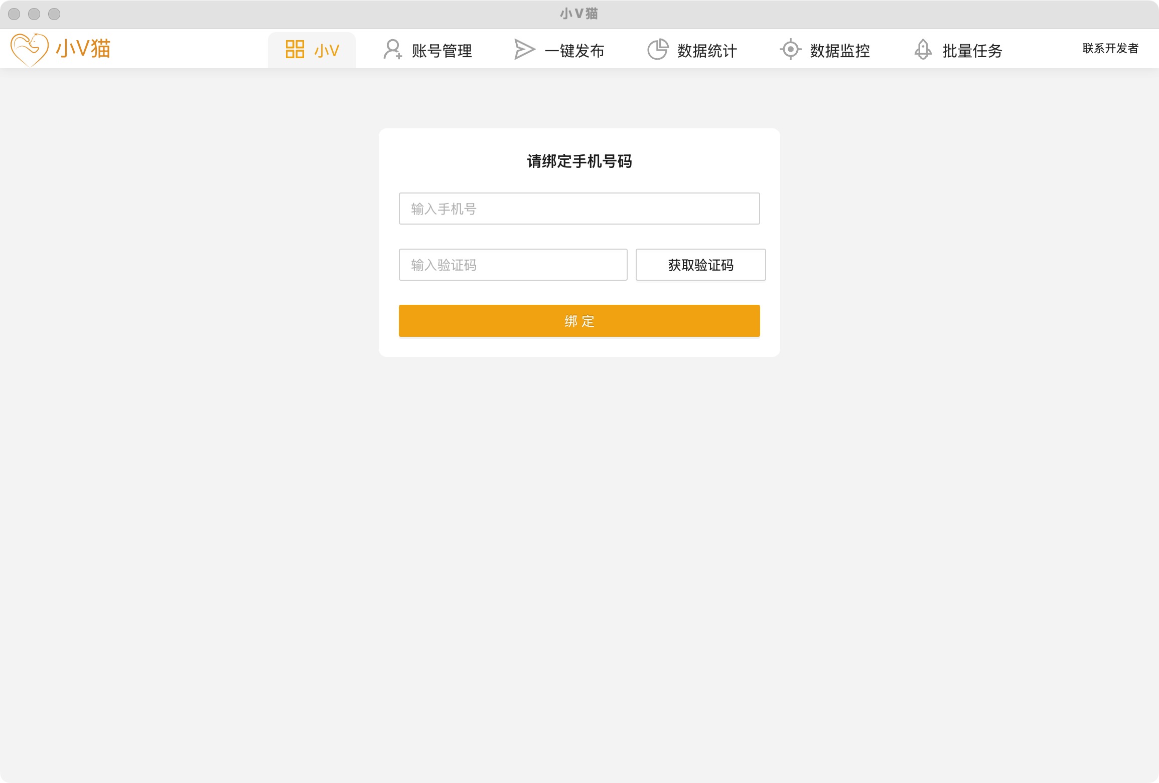Screen dimensions: 1159x783
Task: Click the 联系开发者 link
Action: click(x=1111, y=48)
